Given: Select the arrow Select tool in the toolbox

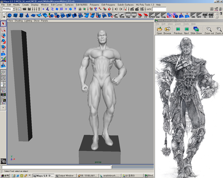Looking at the screenshot, I should 3,24.
